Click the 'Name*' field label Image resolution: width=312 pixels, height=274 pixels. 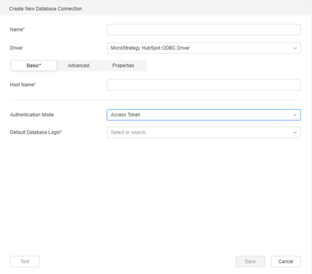(x=17, y=29)
